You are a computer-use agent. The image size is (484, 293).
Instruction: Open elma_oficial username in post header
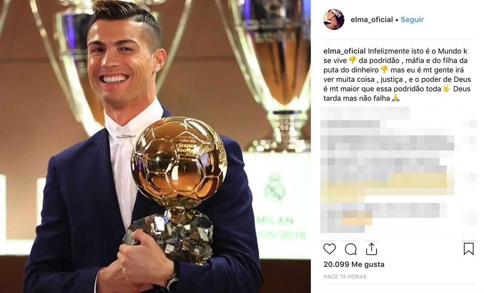372,19
